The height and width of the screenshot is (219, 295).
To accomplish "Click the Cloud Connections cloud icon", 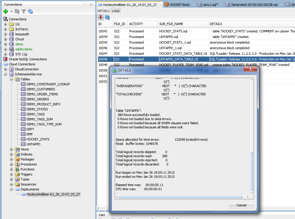I will 6,64.
